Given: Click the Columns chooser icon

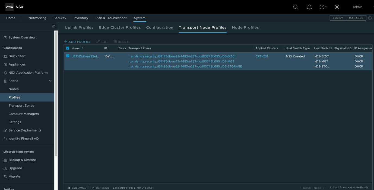Looking at the screenshot, I should (69, 188).
